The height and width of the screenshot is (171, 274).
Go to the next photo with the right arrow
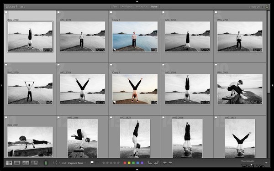point(170,163)
